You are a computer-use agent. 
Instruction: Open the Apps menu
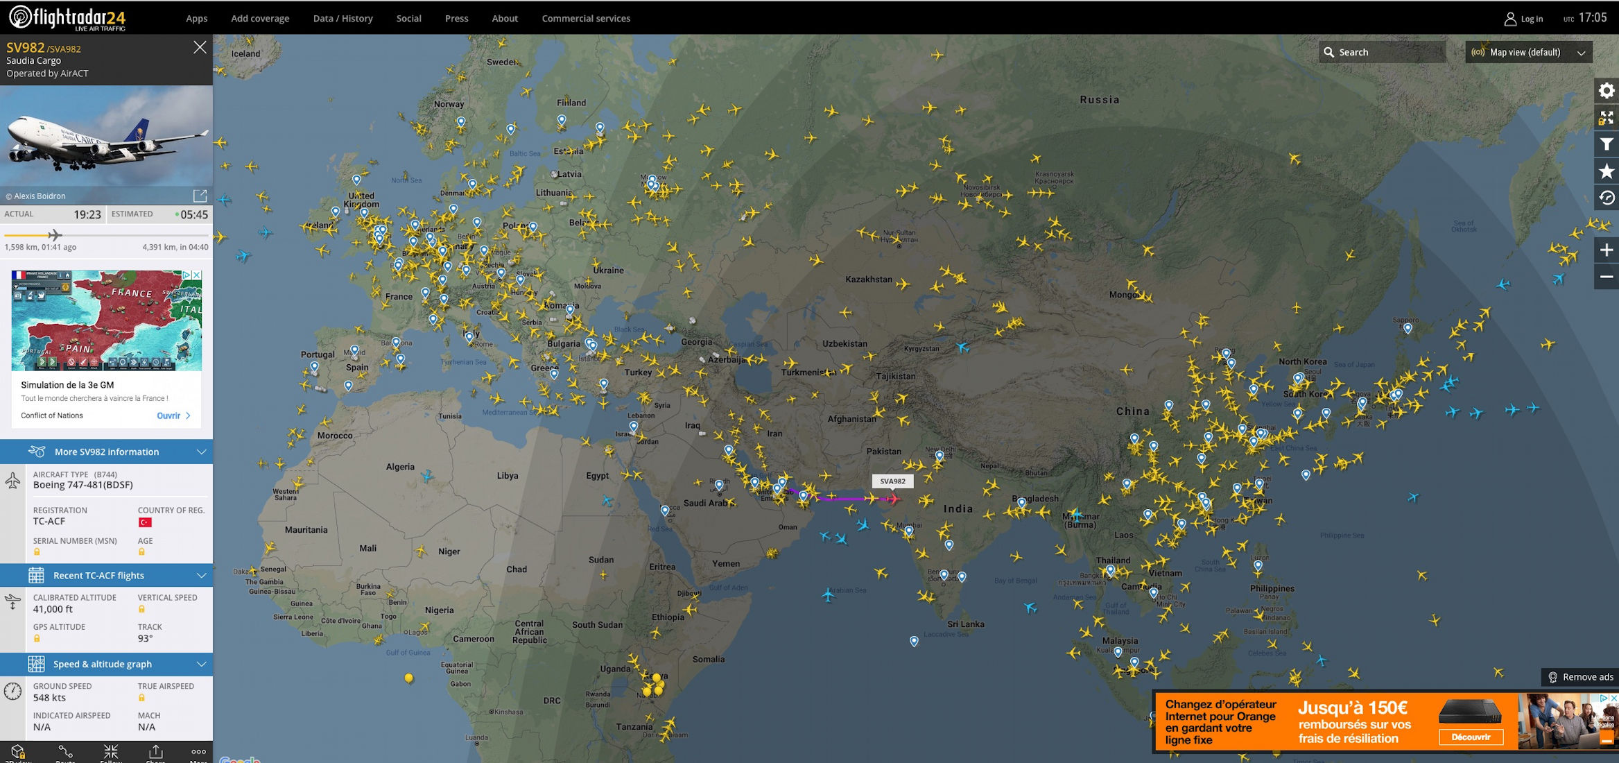[x=196, y=19]
